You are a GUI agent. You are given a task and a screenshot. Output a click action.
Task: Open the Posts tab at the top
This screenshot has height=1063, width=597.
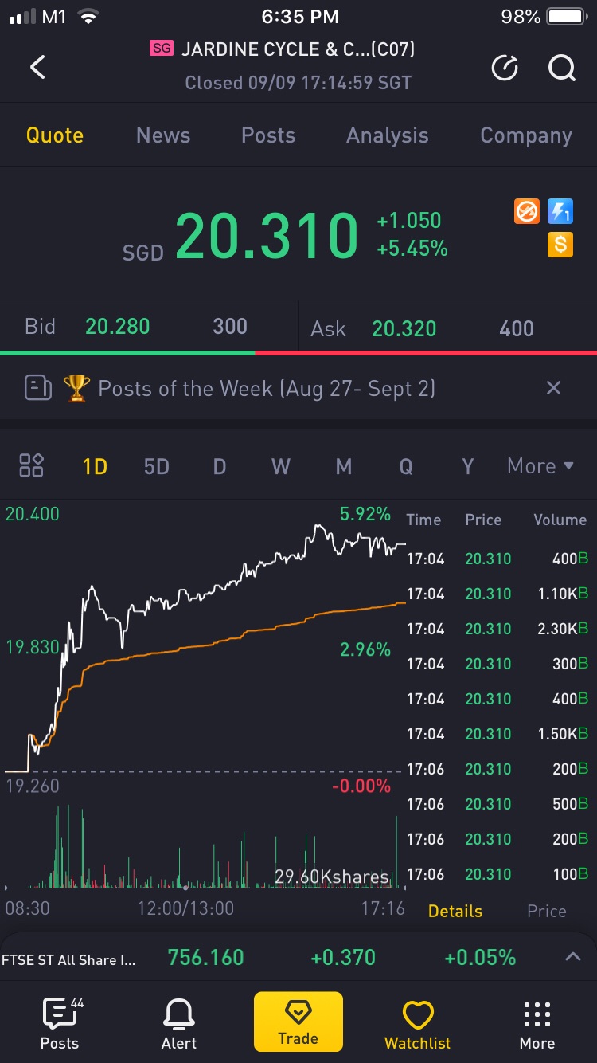(268, 135)
